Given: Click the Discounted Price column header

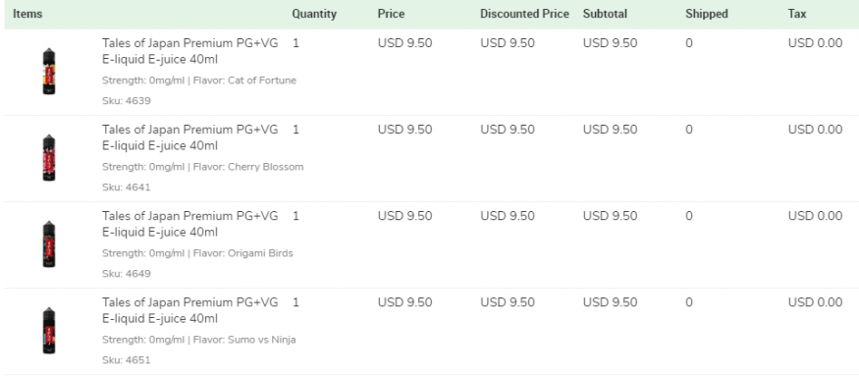Looking at the screenshot, I should tap(524, 14).
